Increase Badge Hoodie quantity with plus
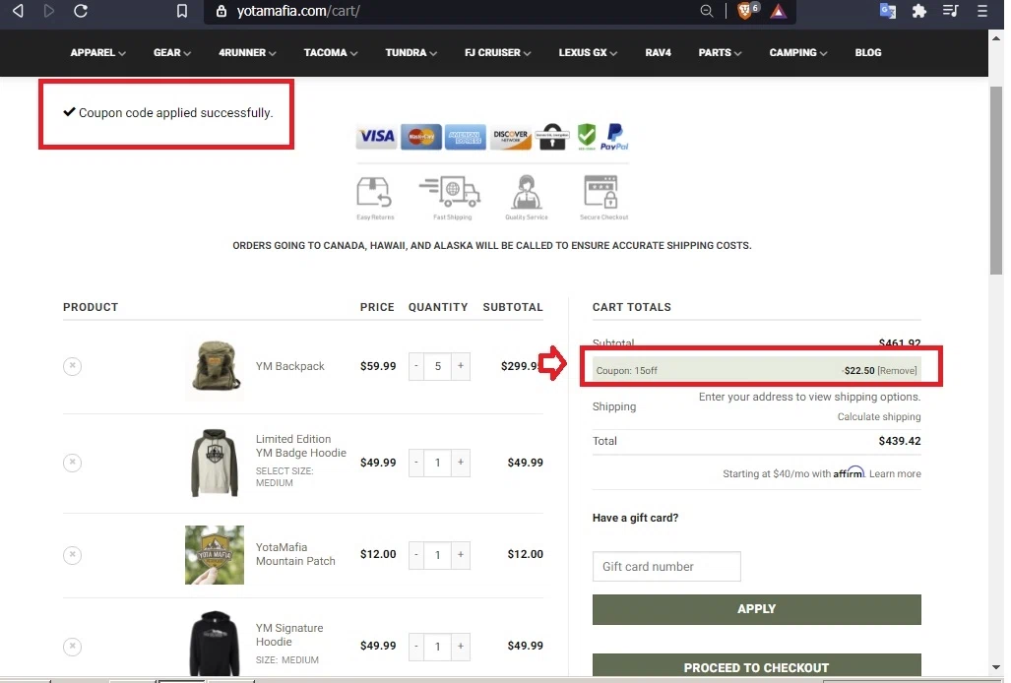 coord(461,463)
